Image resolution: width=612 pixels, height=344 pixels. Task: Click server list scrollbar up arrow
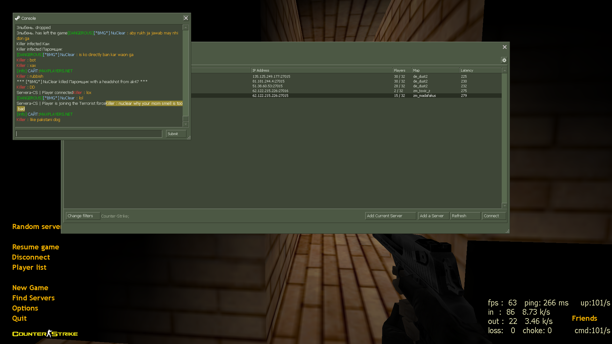coord(504,70)
